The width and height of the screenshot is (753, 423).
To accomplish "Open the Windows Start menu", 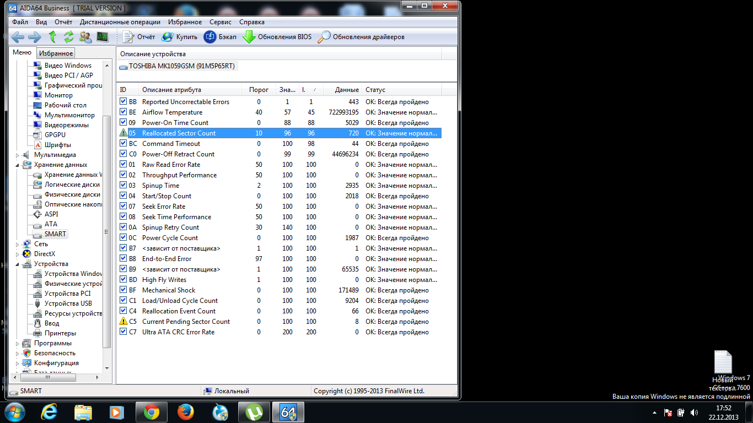I will pyautogui.click(x=14, y=412).
